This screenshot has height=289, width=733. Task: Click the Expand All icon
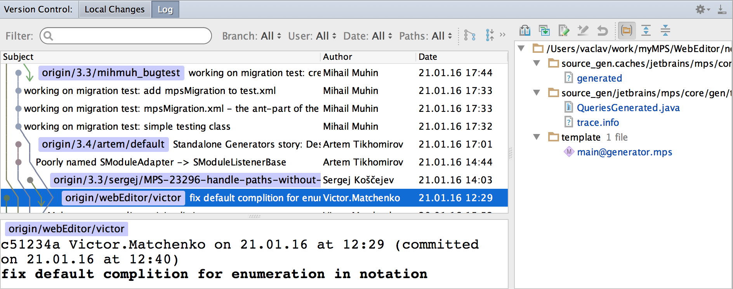(646, 30)
